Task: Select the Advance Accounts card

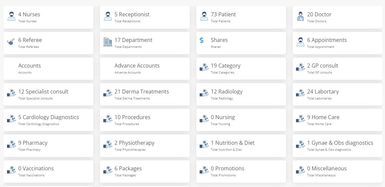Action: tap(145, 69)
